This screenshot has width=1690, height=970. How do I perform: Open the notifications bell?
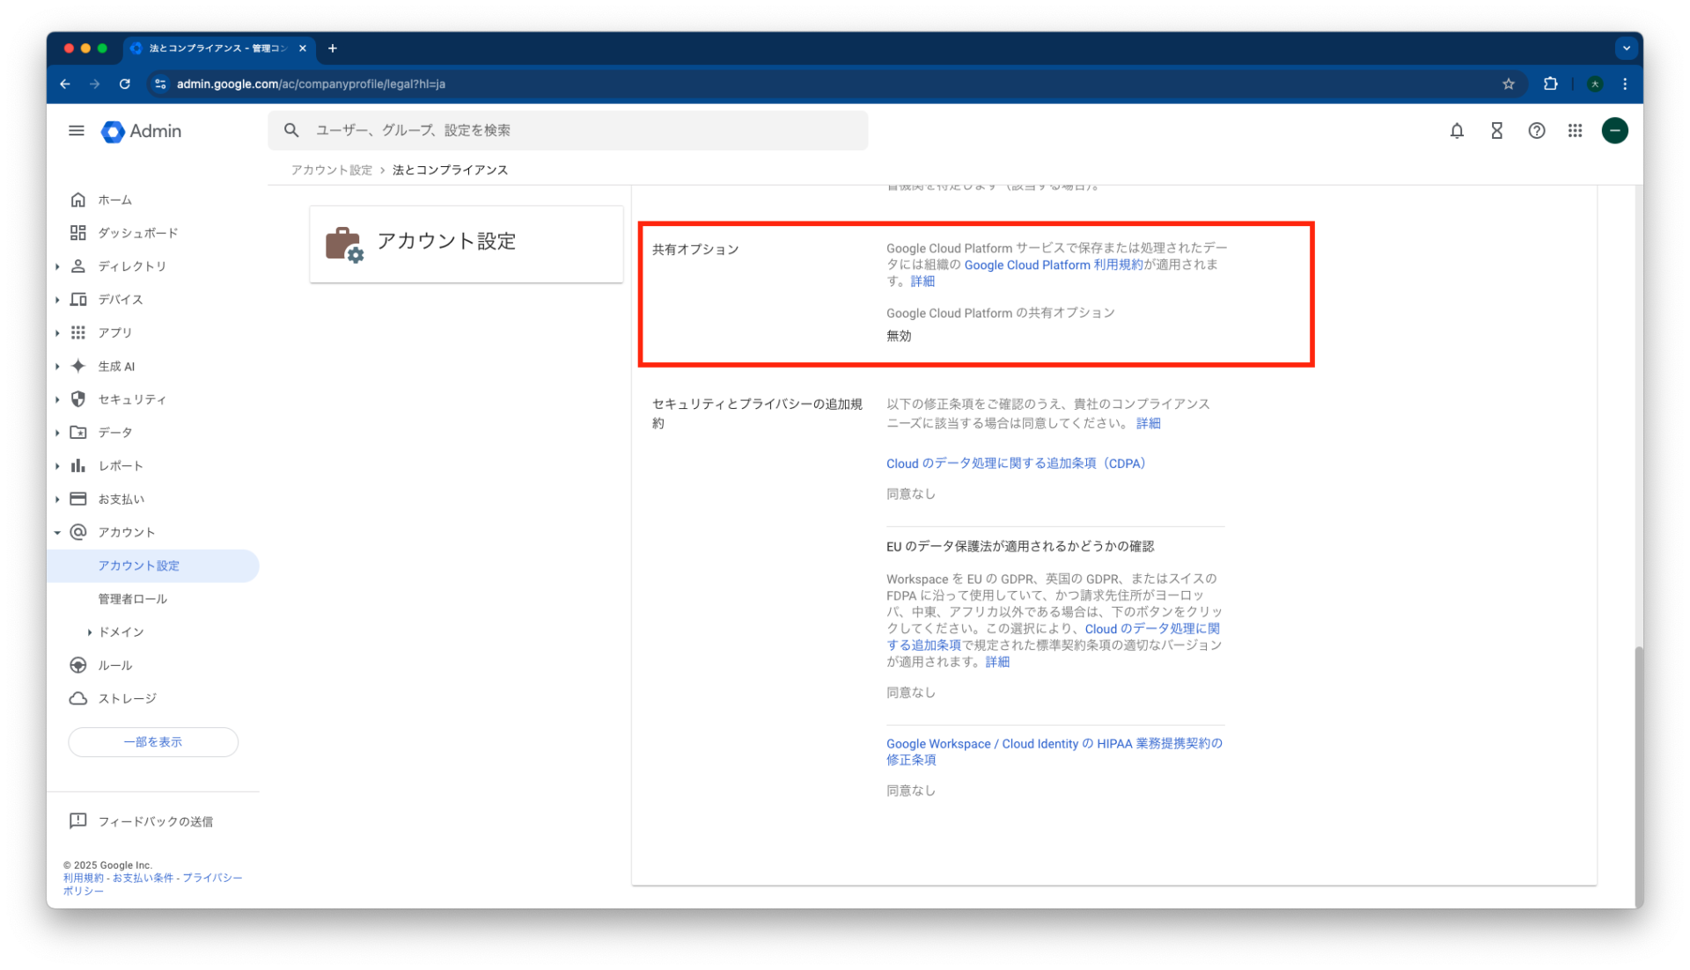click(1457, 131)
